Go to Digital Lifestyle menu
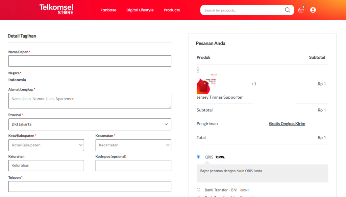 click(x=140, y=10)
